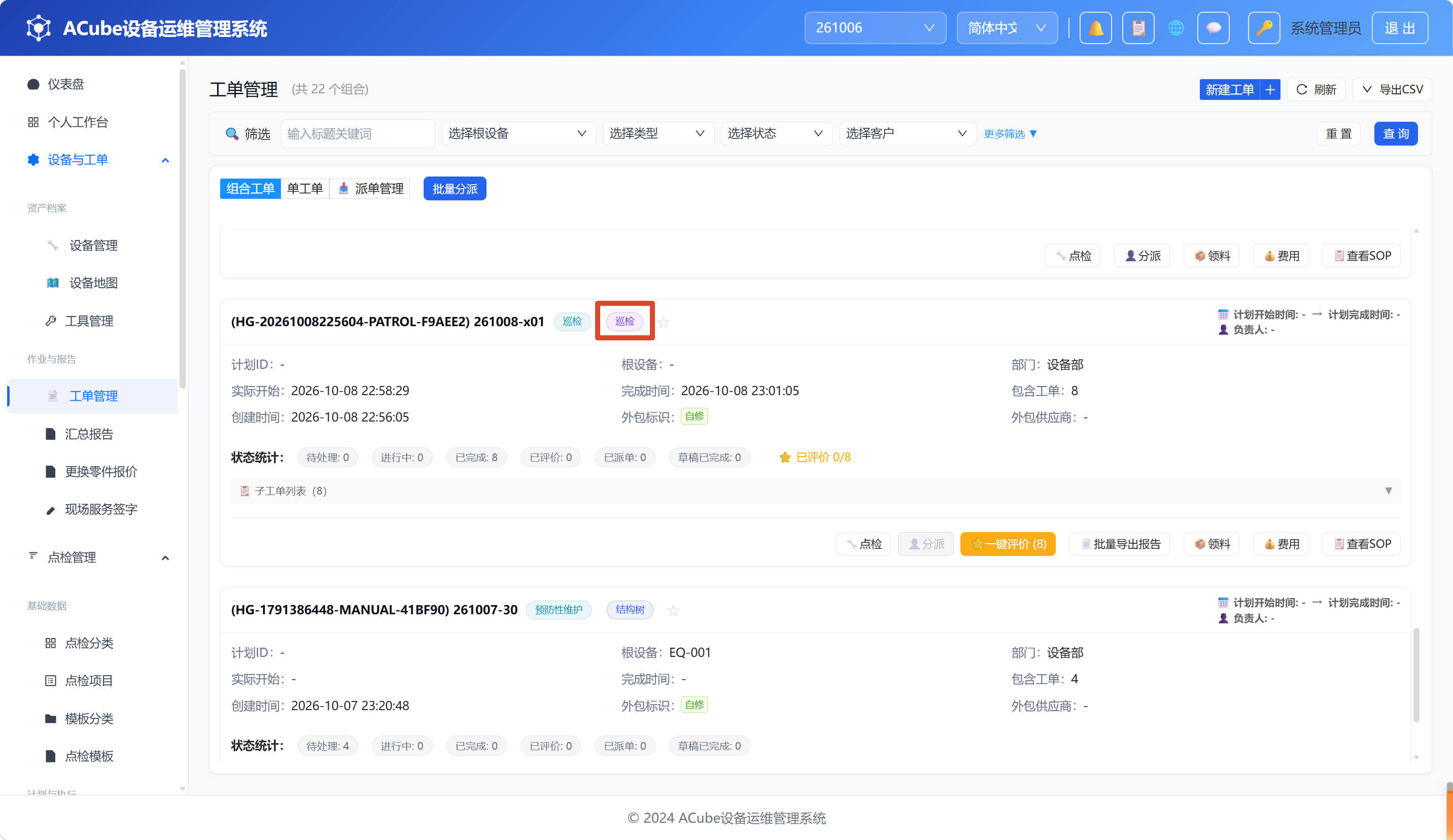Open the chat bubble icon

[x=1213, y=28]
